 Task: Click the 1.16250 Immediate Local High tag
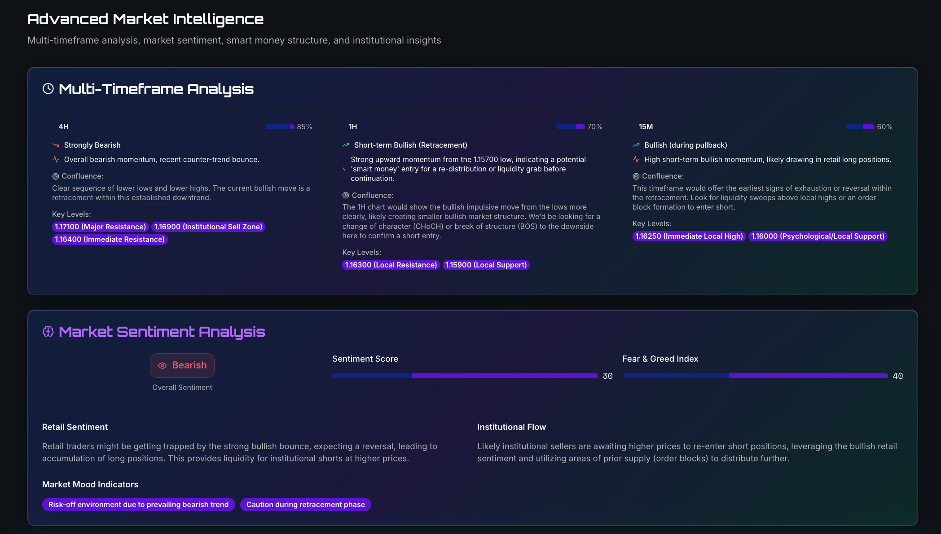(689, 236)
